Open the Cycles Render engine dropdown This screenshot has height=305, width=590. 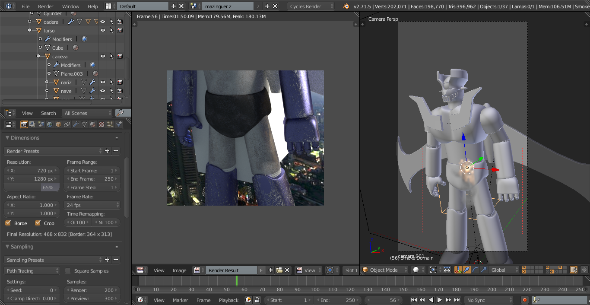coord(311,6)
